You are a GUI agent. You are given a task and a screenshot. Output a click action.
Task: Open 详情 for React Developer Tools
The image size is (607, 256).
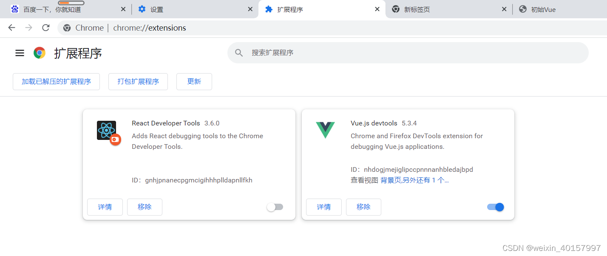[x=105, y=207]
